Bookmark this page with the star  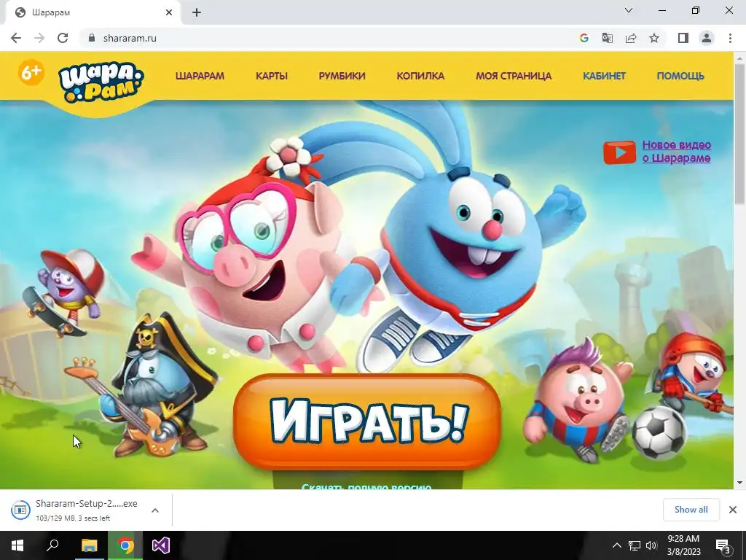click(x=654, y=38)
